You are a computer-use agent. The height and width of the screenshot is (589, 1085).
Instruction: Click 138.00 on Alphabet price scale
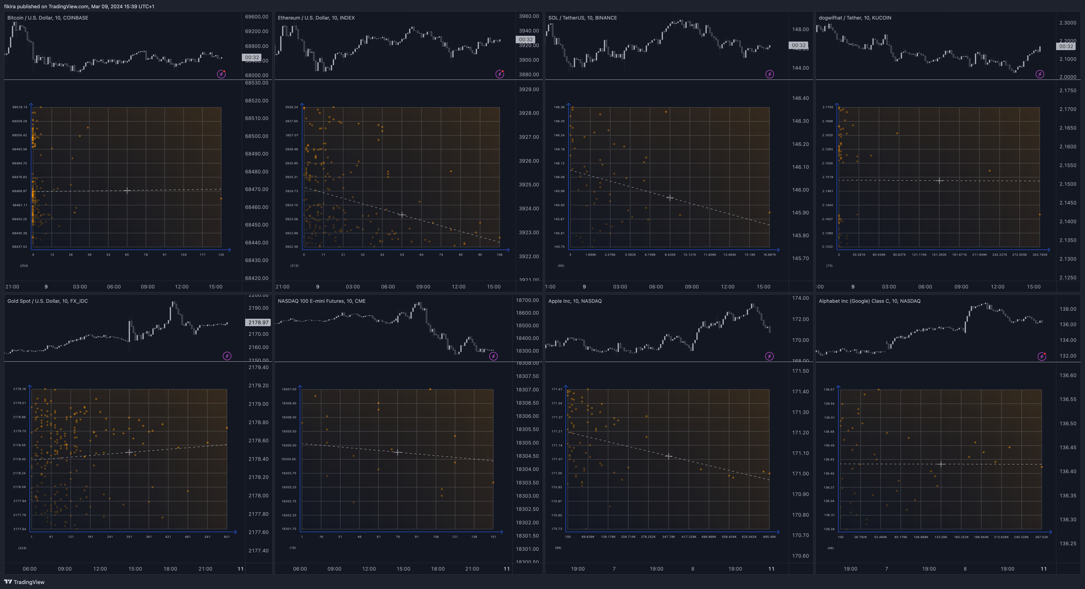click(x=1068, y=309)
